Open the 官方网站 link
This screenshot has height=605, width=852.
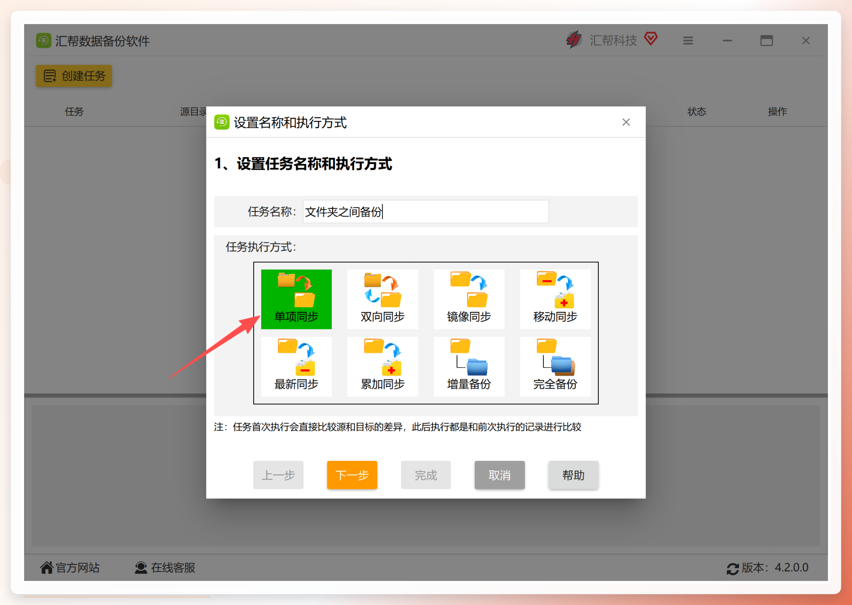click(x=70, y=568)
